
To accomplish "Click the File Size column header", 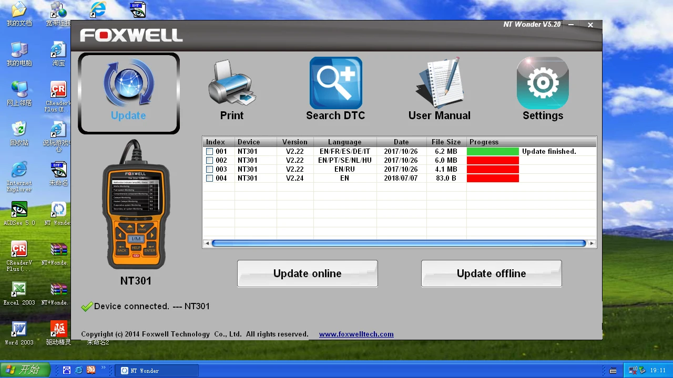I will [x=446, y=142].
